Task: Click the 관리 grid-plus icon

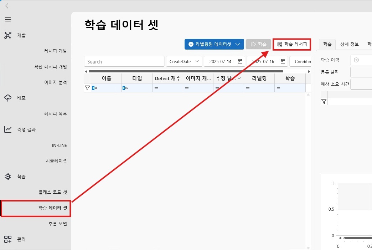Action: pos(8,239)
